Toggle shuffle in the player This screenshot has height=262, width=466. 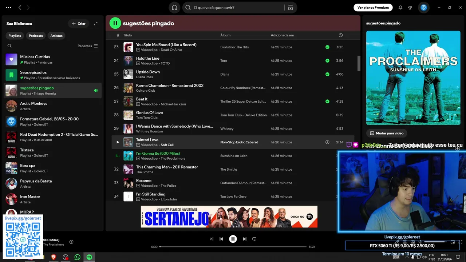point(212,239)
